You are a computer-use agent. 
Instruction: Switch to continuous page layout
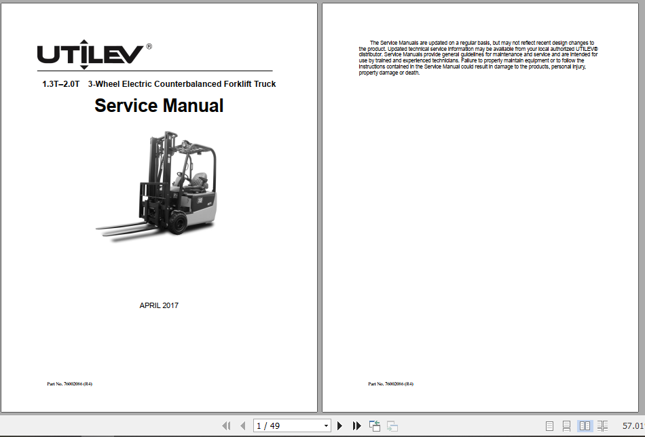[566, 426]
